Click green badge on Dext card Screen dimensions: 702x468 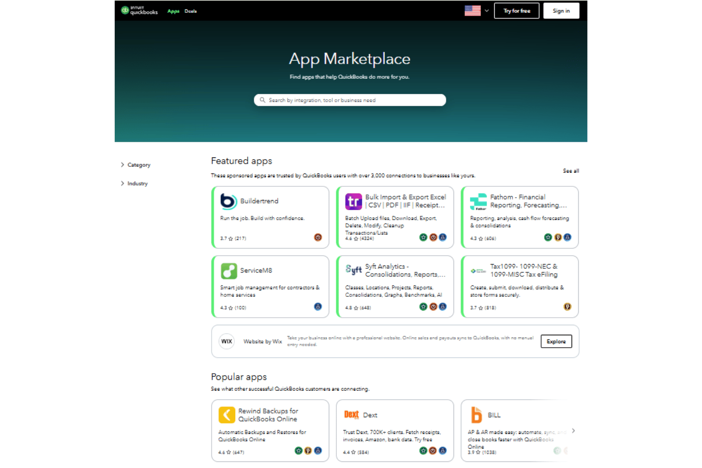coord(423,450)
